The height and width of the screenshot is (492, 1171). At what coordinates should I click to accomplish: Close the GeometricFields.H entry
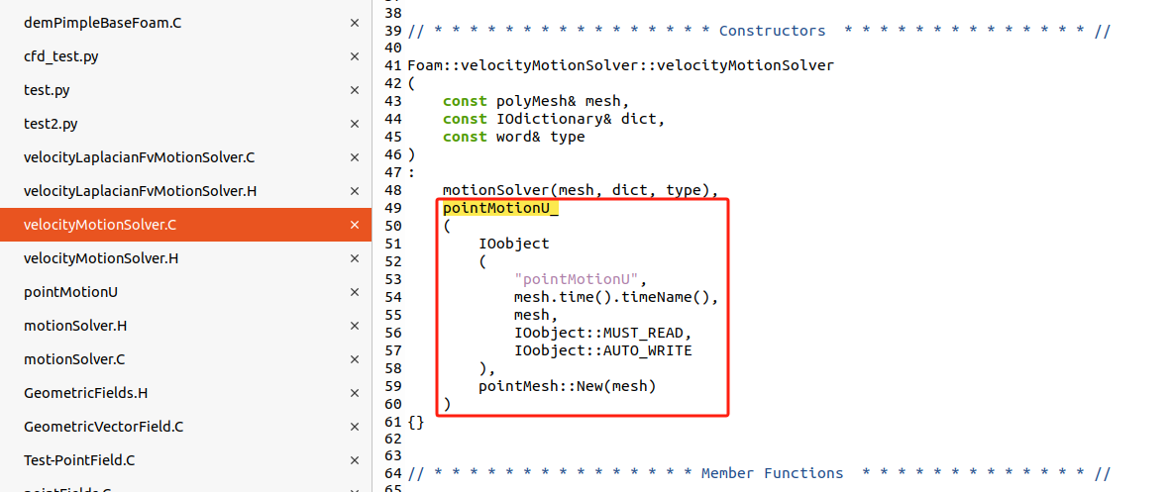pyautogui.click(x=355, y=393)
